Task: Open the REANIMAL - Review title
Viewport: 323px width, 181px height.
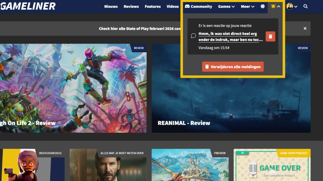Action: tap(184, 123)
